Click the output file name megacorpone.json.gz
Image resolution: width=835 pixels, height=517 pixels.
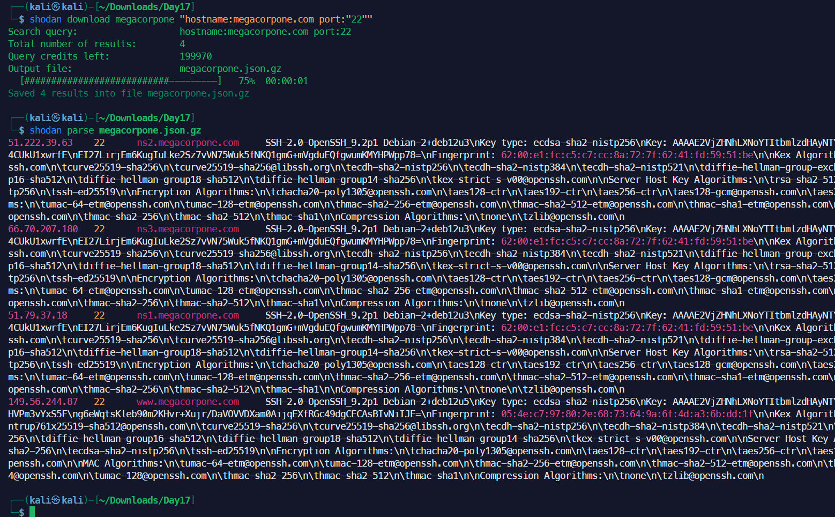coord(230,69)
